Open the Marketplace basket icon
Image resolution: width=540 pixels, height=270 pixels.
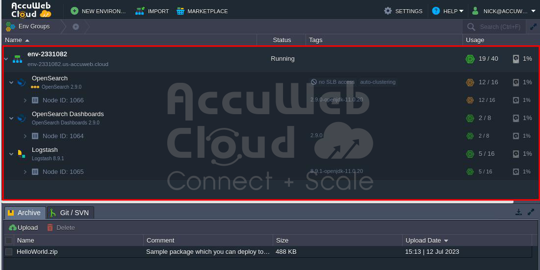coord(180,11)
